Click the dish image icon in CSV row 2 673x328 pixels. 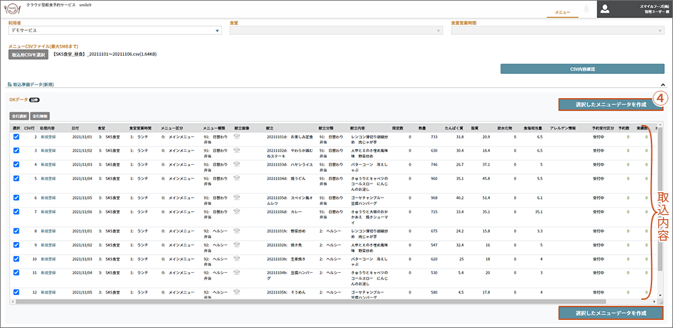(x=236, y=136)
